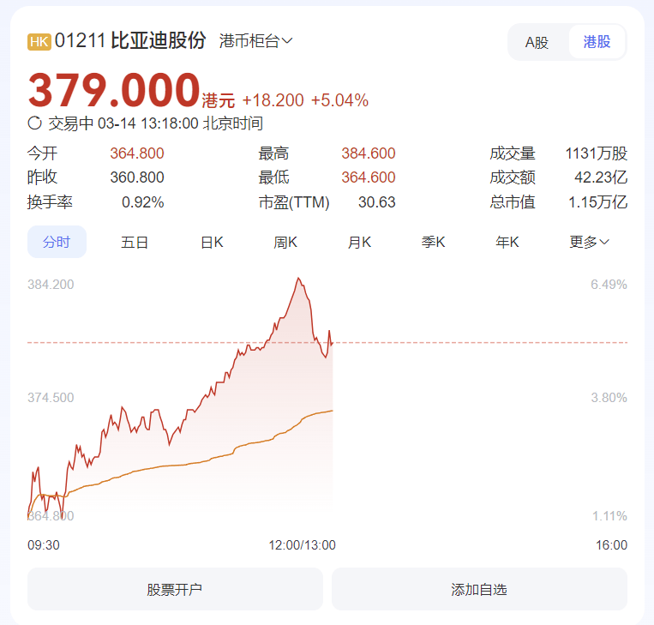The image size is (654, 625).
Task: Click the 6.49% right axis label
Action: (x=609, y=285)
